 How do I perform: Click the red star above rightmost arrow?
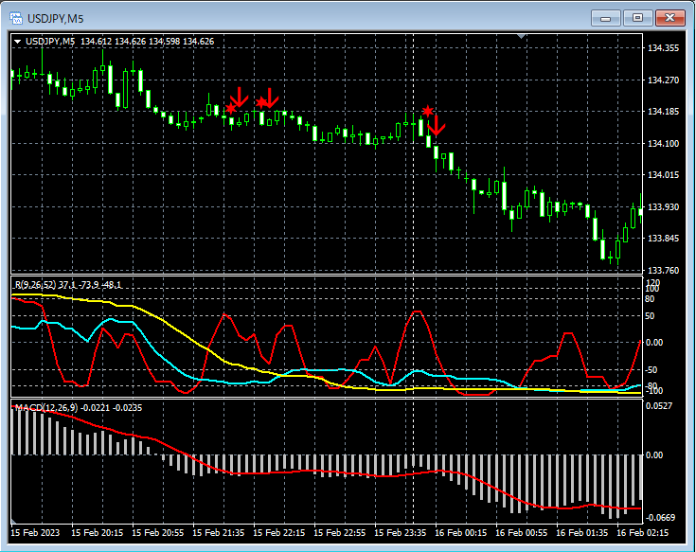click(x=428, y=111)
